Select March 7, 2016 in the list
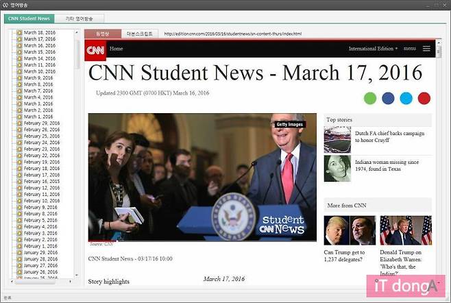The image size is (451, 303). [x=38, y=90]
